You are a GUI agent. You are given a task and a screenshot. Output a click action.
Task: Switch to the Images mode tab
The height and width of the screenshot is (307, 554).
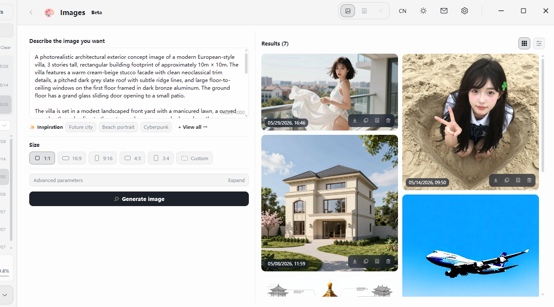click(x=348, y=11)
